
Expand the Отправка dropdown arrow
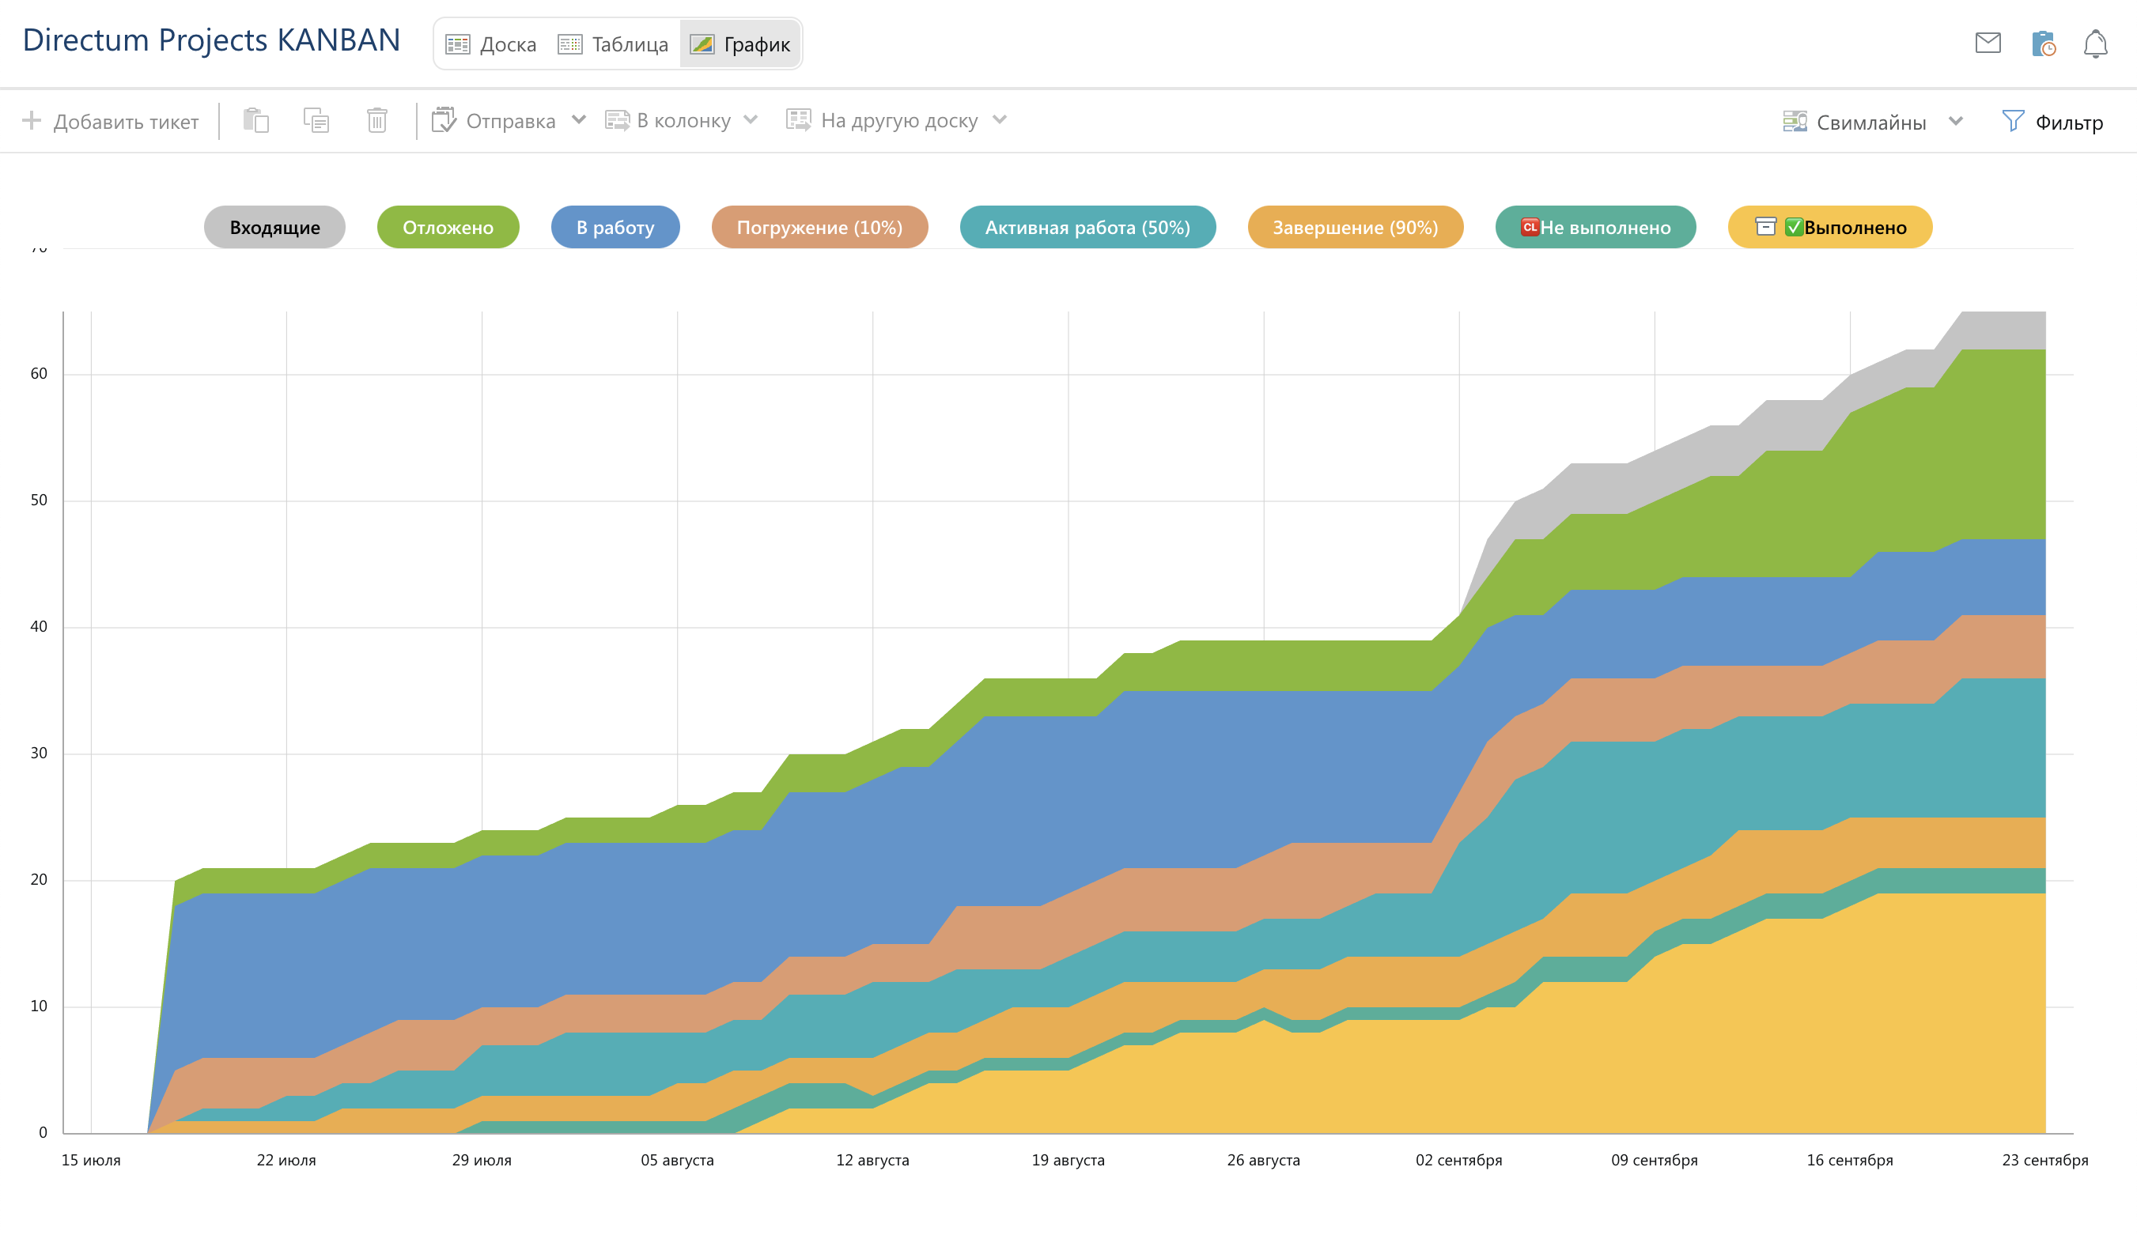pyautogui.click(x=578, y=119)
